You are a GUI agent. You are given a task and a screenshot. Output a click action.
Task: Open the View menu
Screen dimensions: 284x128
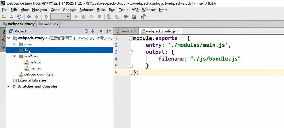pos(24,10)
